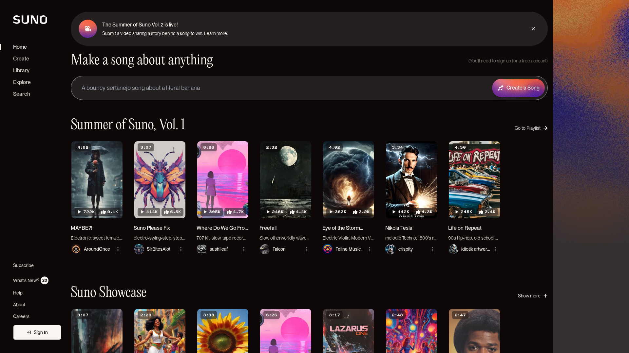Viewport: 629px width, 353px height.
Task: Open Life on Repeat cover thumbnail
Action: [x=474, y=180]
